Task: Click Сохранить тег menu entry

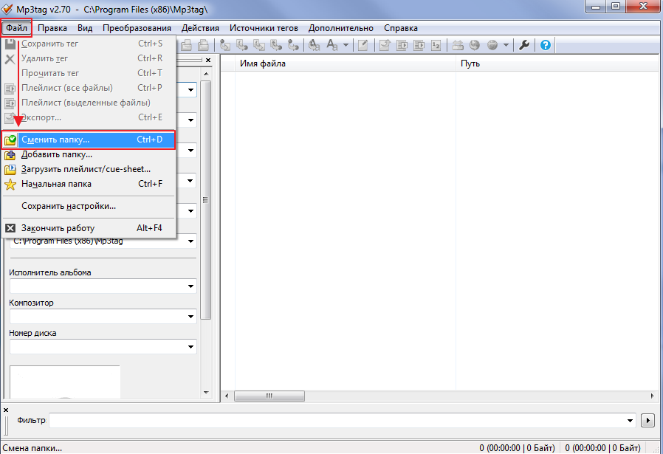Action: pos(89,44)
